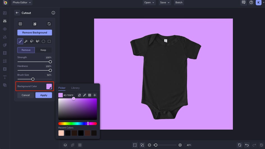Open the Touch Up eye icon
The image size is (265, 149).
[x=5, y=29]
